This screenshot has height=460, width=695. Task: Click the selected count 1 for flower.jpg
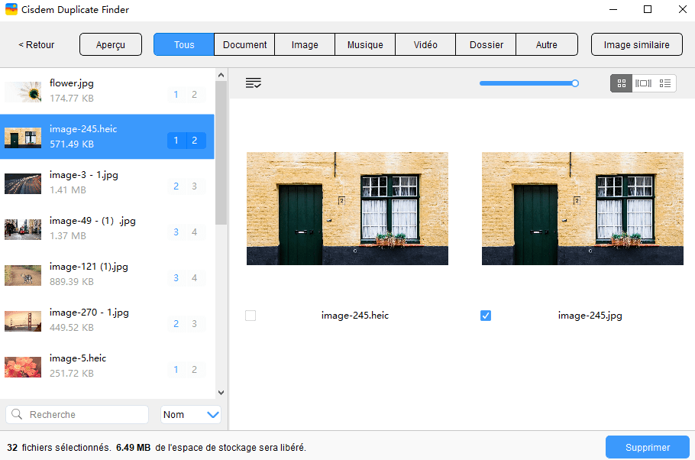coord(176,95)
